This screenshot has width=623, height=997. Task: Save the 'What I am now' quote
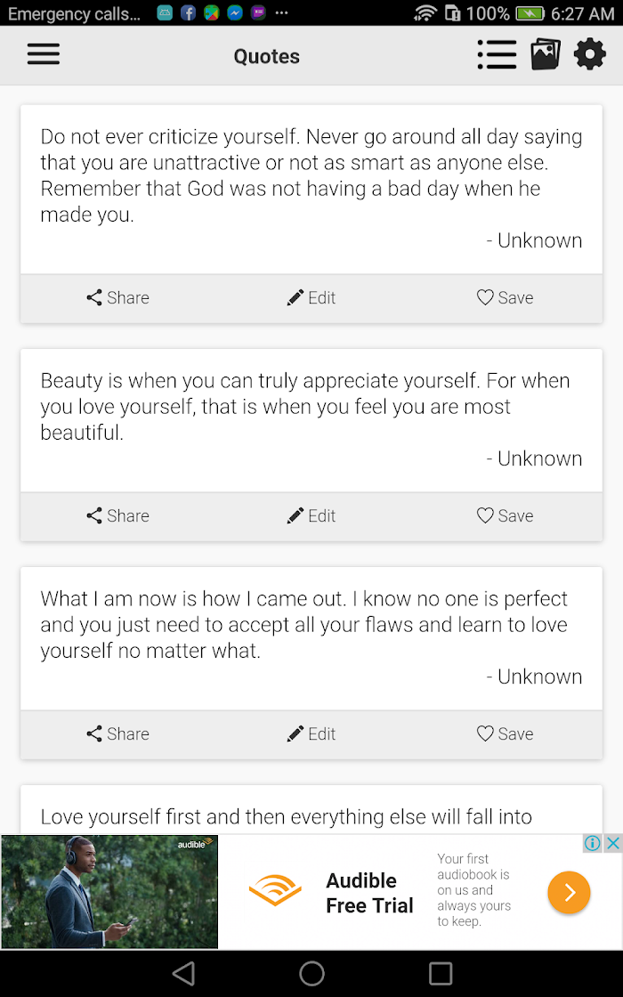tap(505, 734)
